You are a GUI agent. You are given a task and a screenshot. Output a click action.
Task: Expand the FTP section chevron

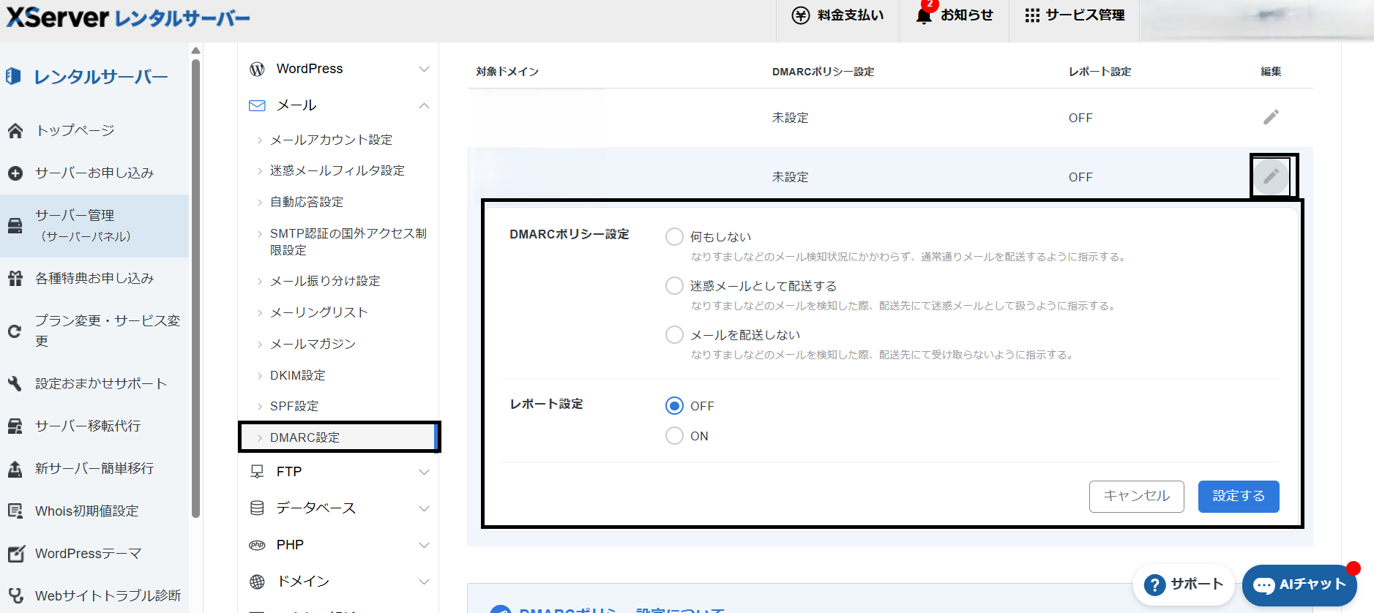pos(424,472)
